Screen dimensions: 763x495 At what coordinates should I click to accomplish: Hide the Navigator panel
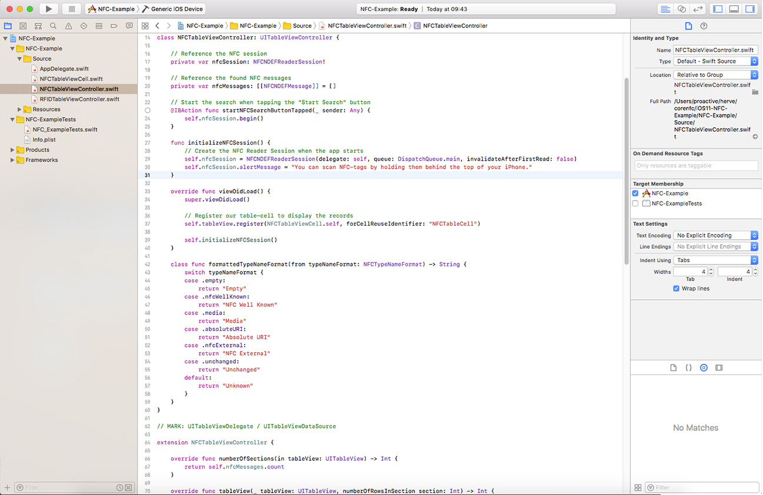tap(717, 9)
